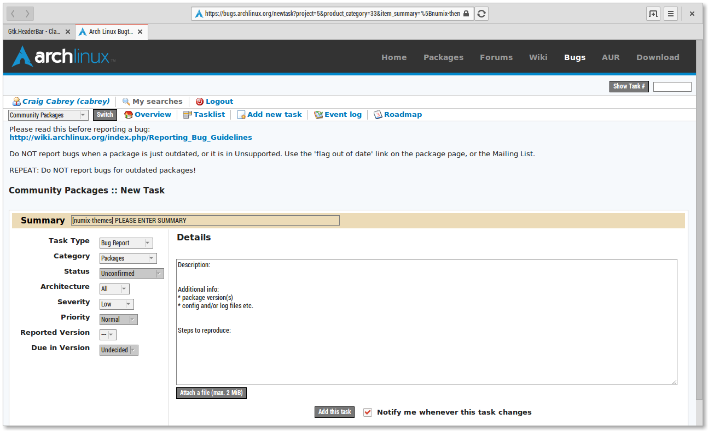
Task: Open the Architecture dropdown
Action: pos(114,289)
